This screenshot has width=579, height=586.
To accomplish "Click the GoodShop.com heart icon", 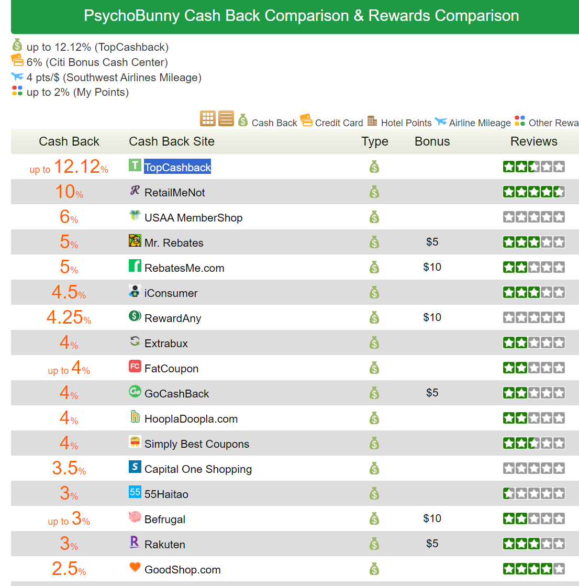I will [x=135, y=568].
